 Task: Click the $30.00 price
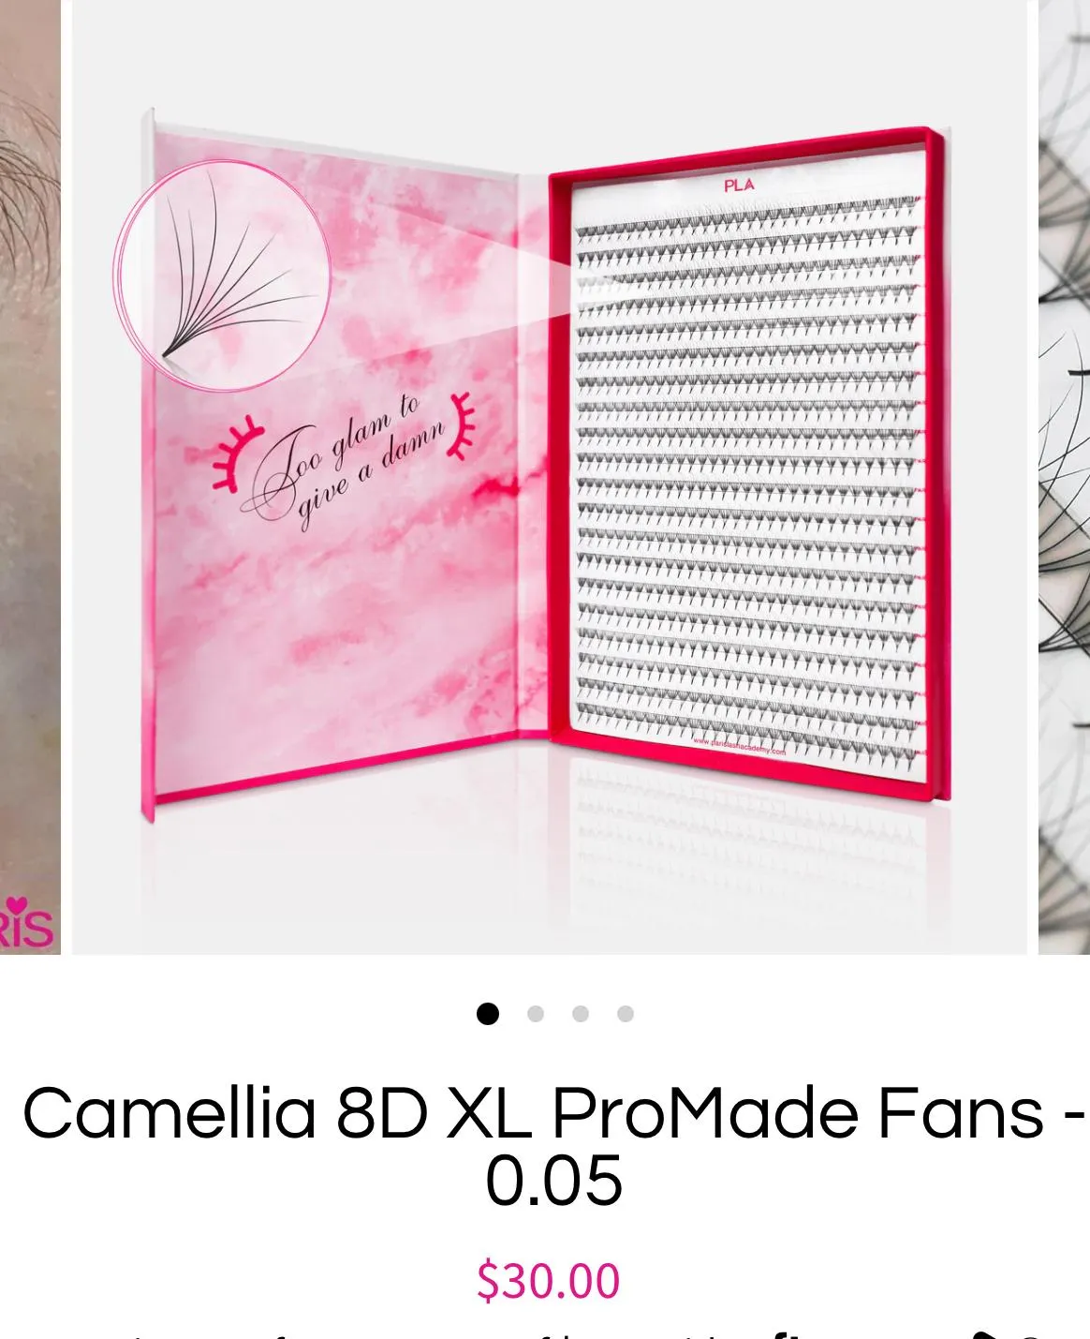(x=548, y=1281)
